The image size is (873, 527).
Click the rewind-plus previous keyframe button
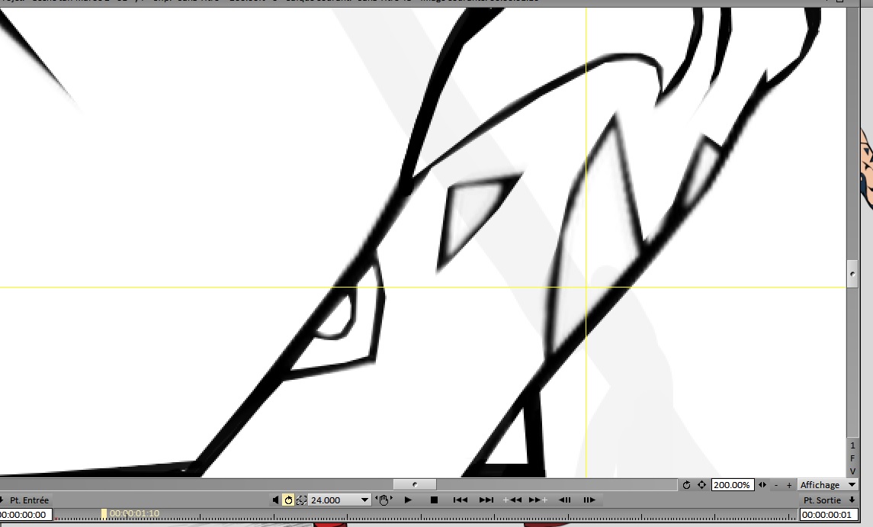click(512, 500)
